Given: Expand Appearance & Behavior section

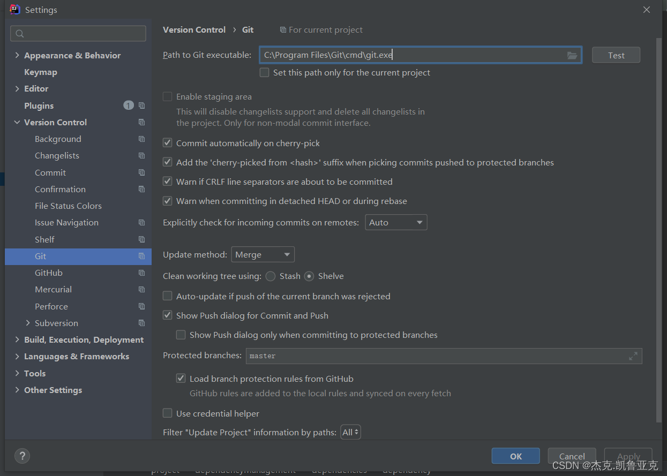Looking at the screenshot, I should coord(17,55).
